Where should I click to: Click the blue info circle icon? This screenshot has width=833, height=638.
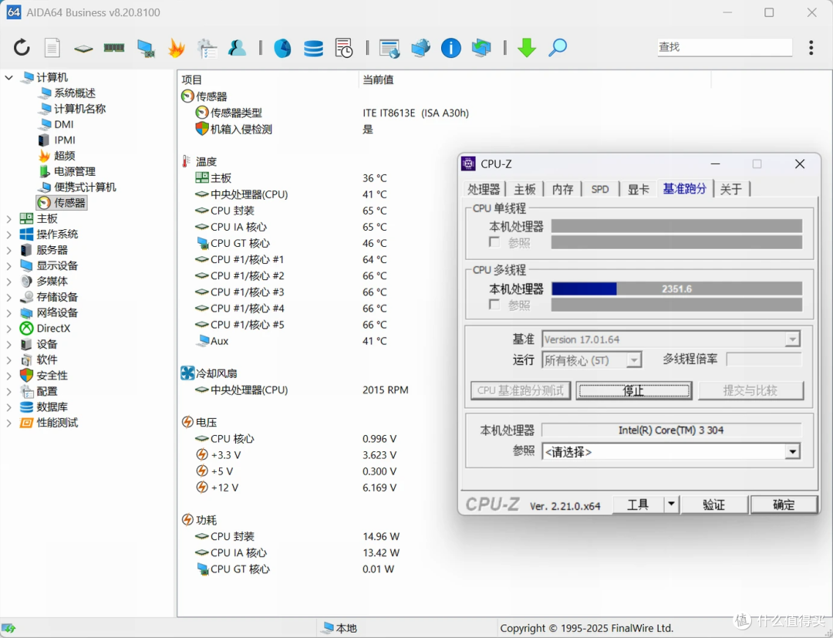(450, 49)
